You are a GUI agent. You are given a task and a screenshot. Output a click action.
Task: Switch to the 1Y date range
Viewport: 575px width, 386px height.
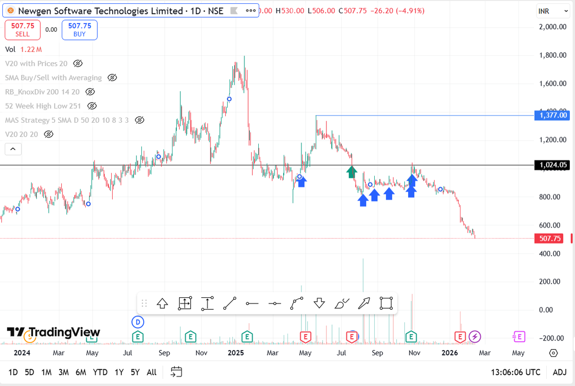click(x=119, y=372)
